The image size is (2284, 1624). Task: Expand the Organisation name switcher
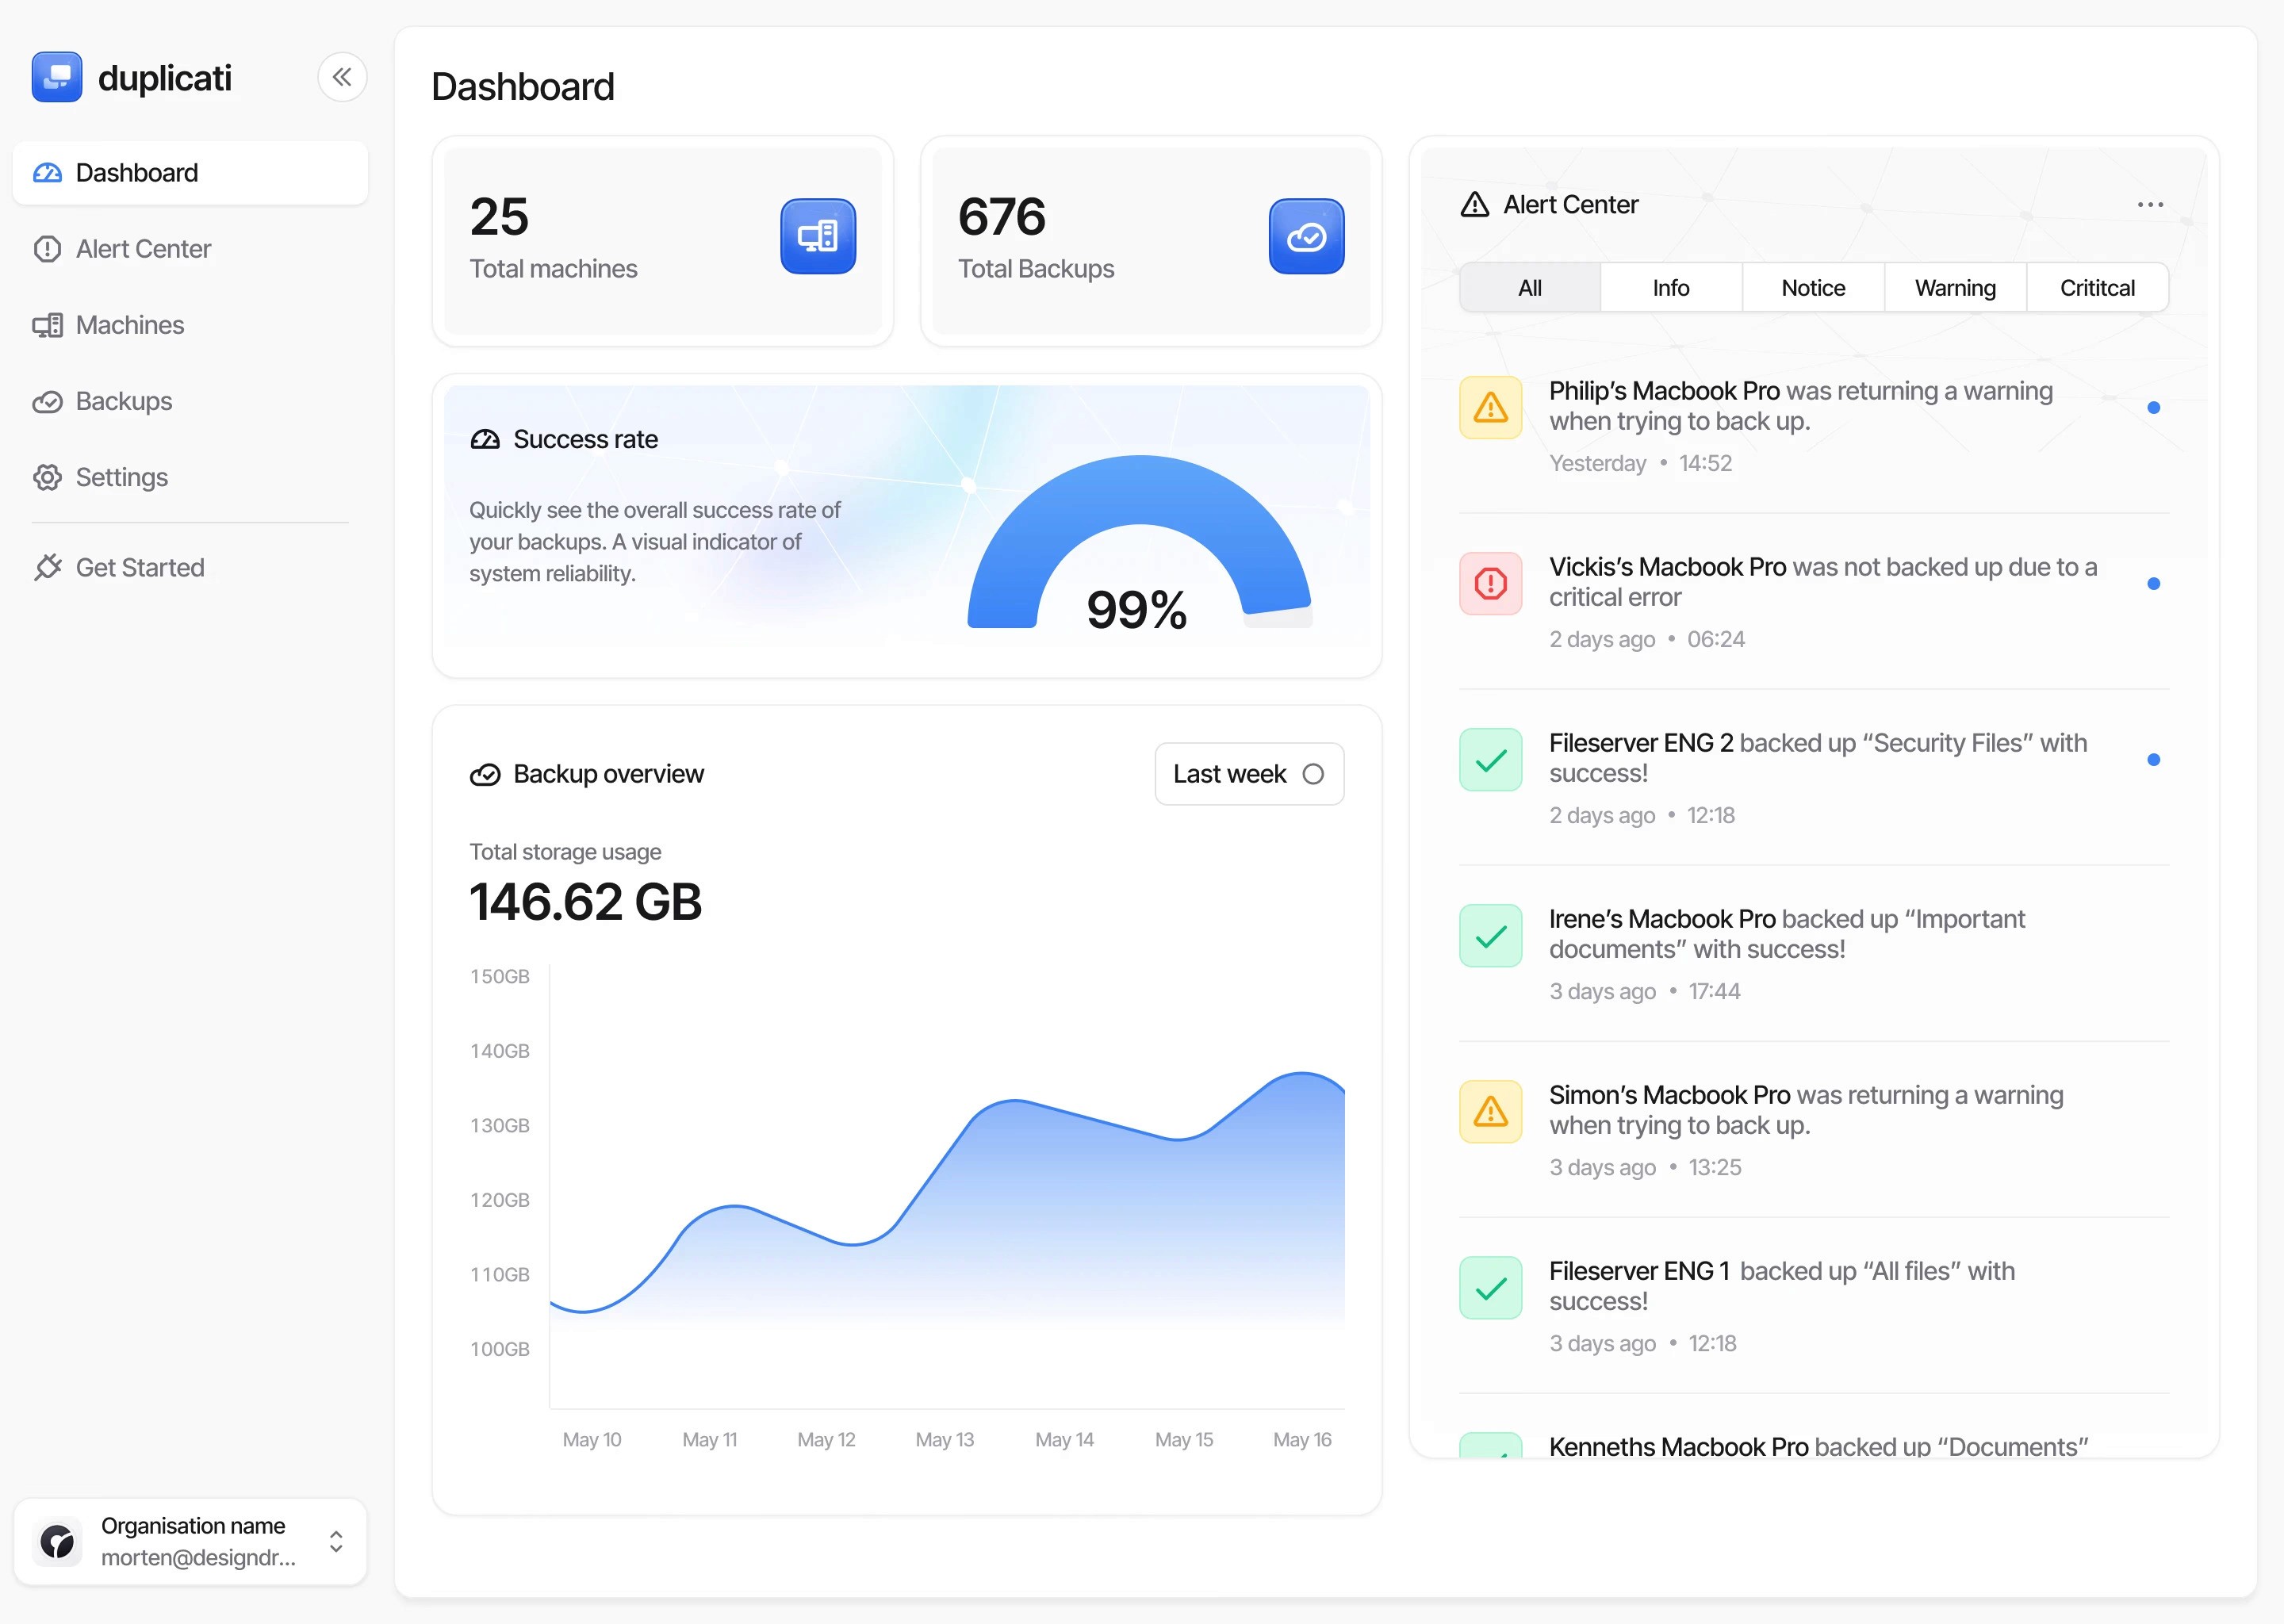(336, 1541)
